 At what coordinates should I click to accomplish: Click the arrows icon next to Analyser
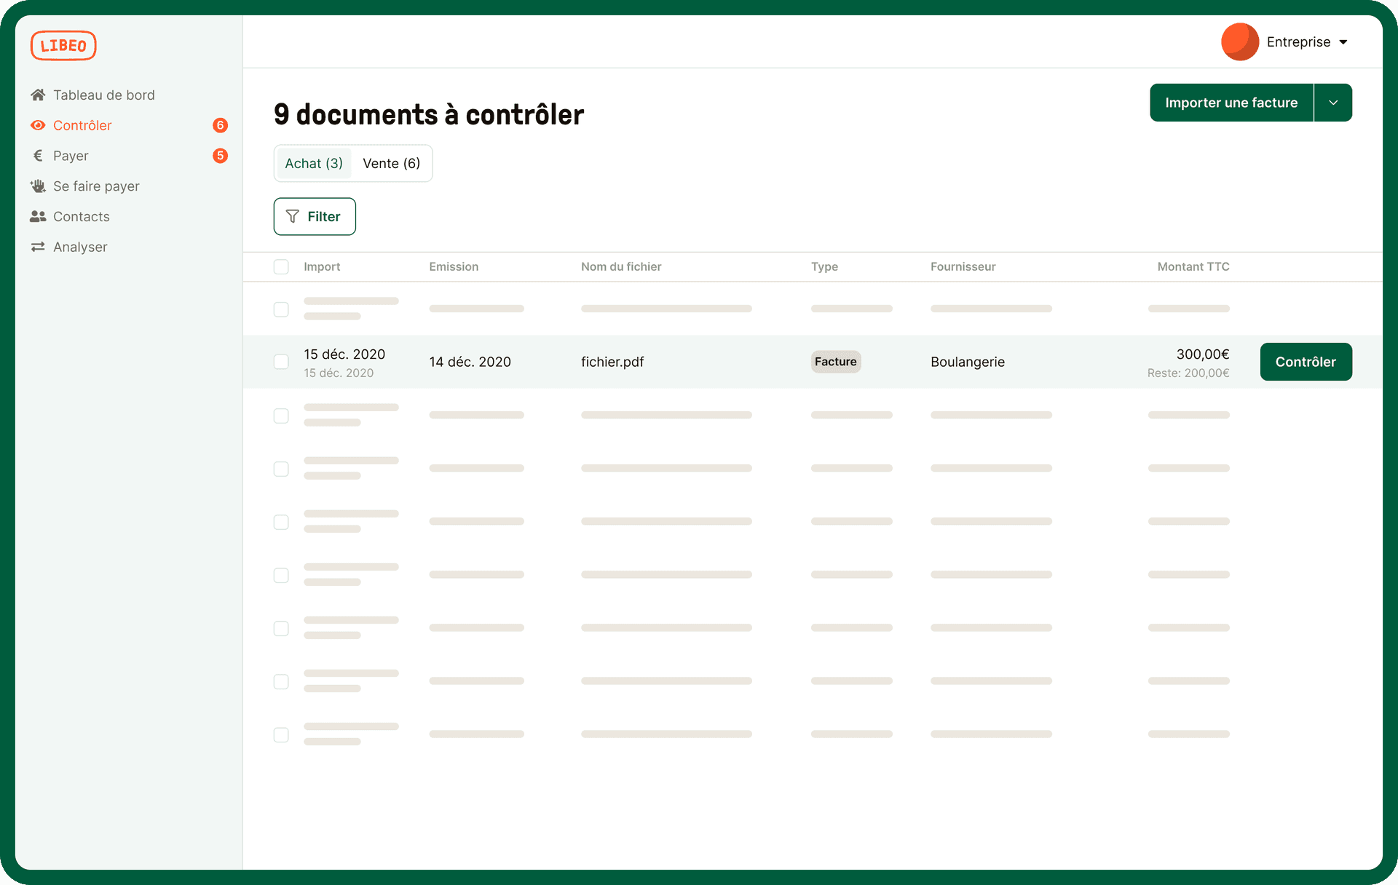pos(38,247)
